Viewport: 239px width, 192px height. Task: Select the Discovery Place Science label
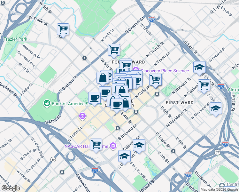coord(165,71)
